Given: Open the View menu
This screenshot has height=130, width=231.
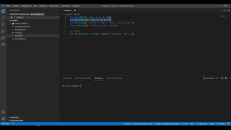Looking at the screenshot, I should click(x=35, y=6).
